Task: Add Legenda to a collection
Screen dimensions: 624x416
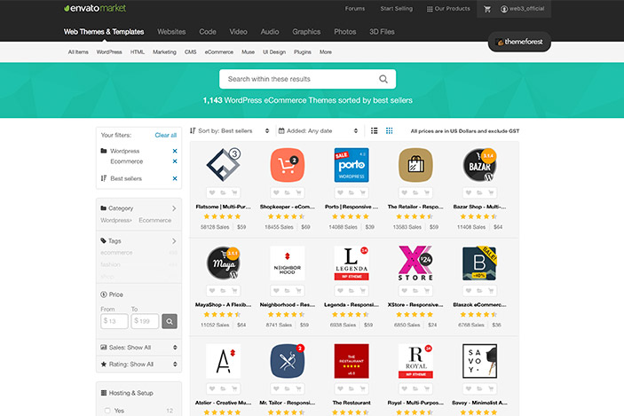Action: 351,291
